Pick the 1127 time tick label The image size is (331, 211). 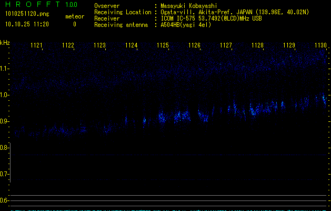(226, 46)
